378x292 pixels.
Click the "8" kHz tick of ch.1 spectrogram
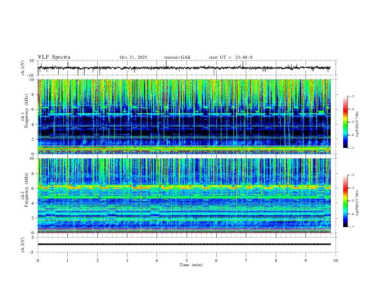[33, 94]
